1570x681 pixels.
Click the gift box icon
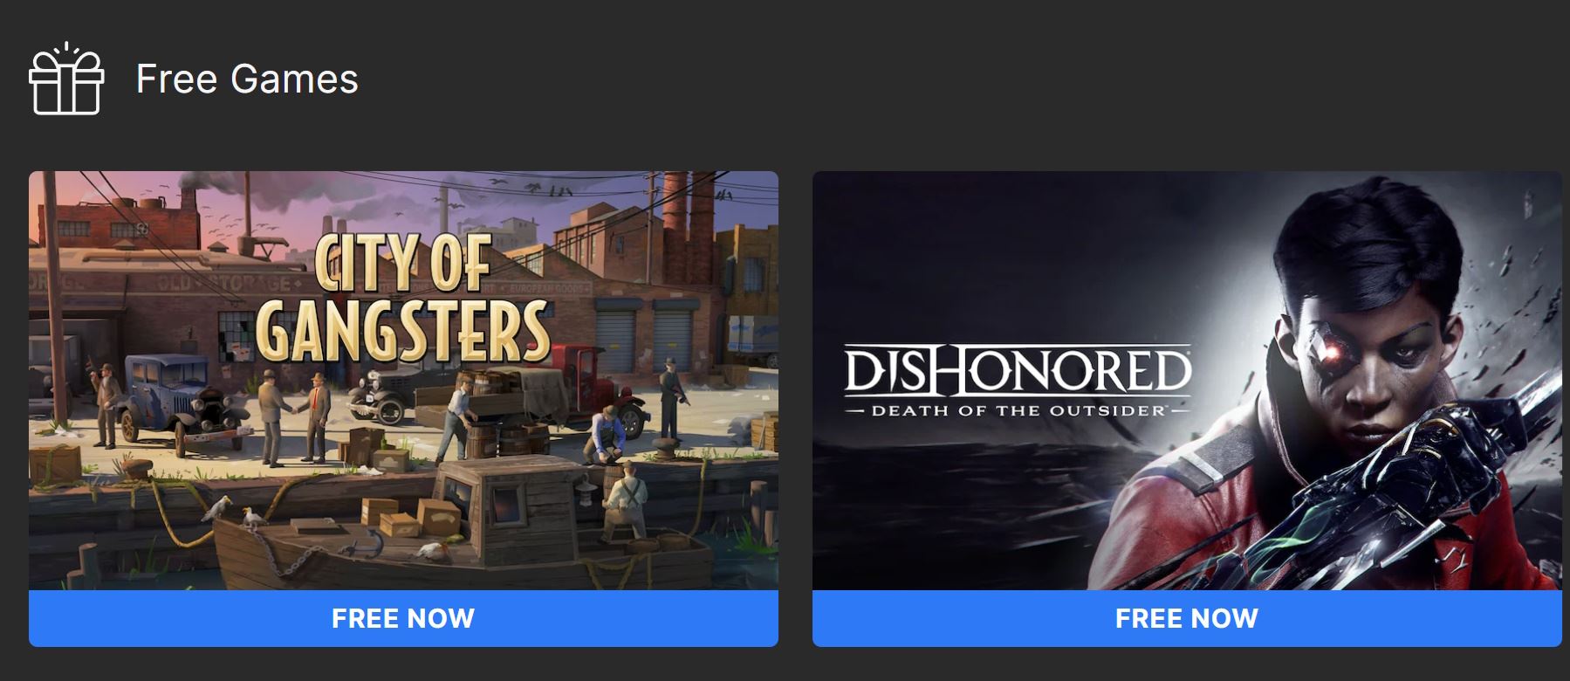66,79
